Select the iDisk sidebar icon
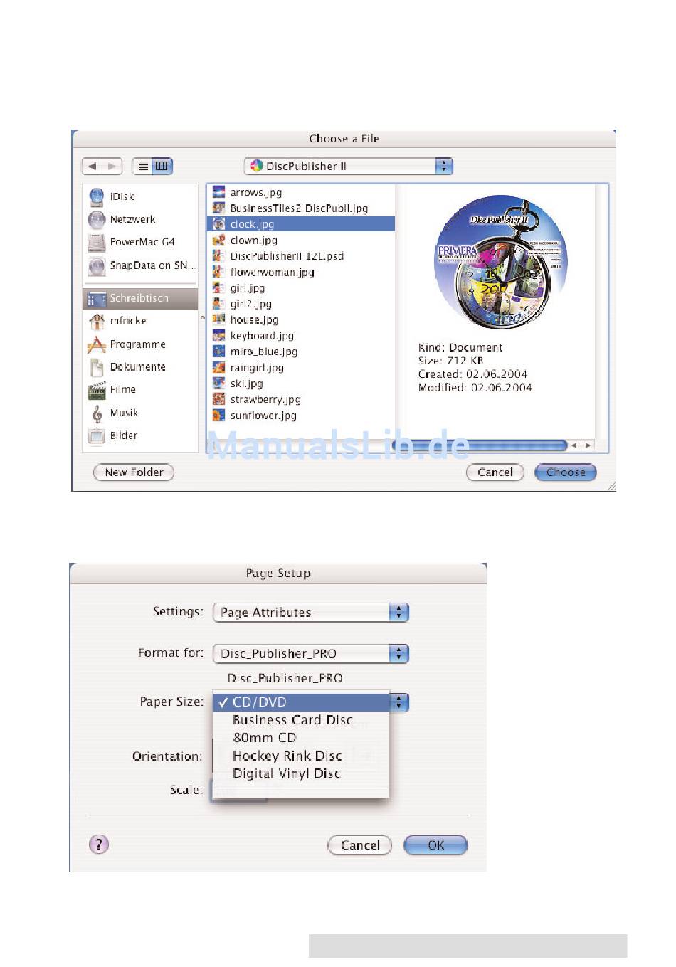Screen dimensions: 676x967 [97, 196]
